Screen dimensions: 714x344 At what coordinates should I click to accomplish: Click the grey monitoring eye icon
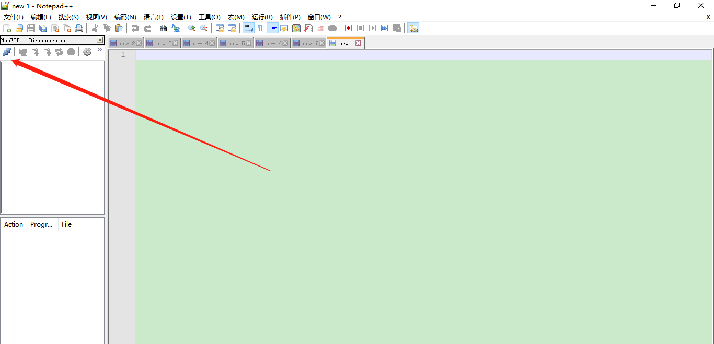(332, 28)
